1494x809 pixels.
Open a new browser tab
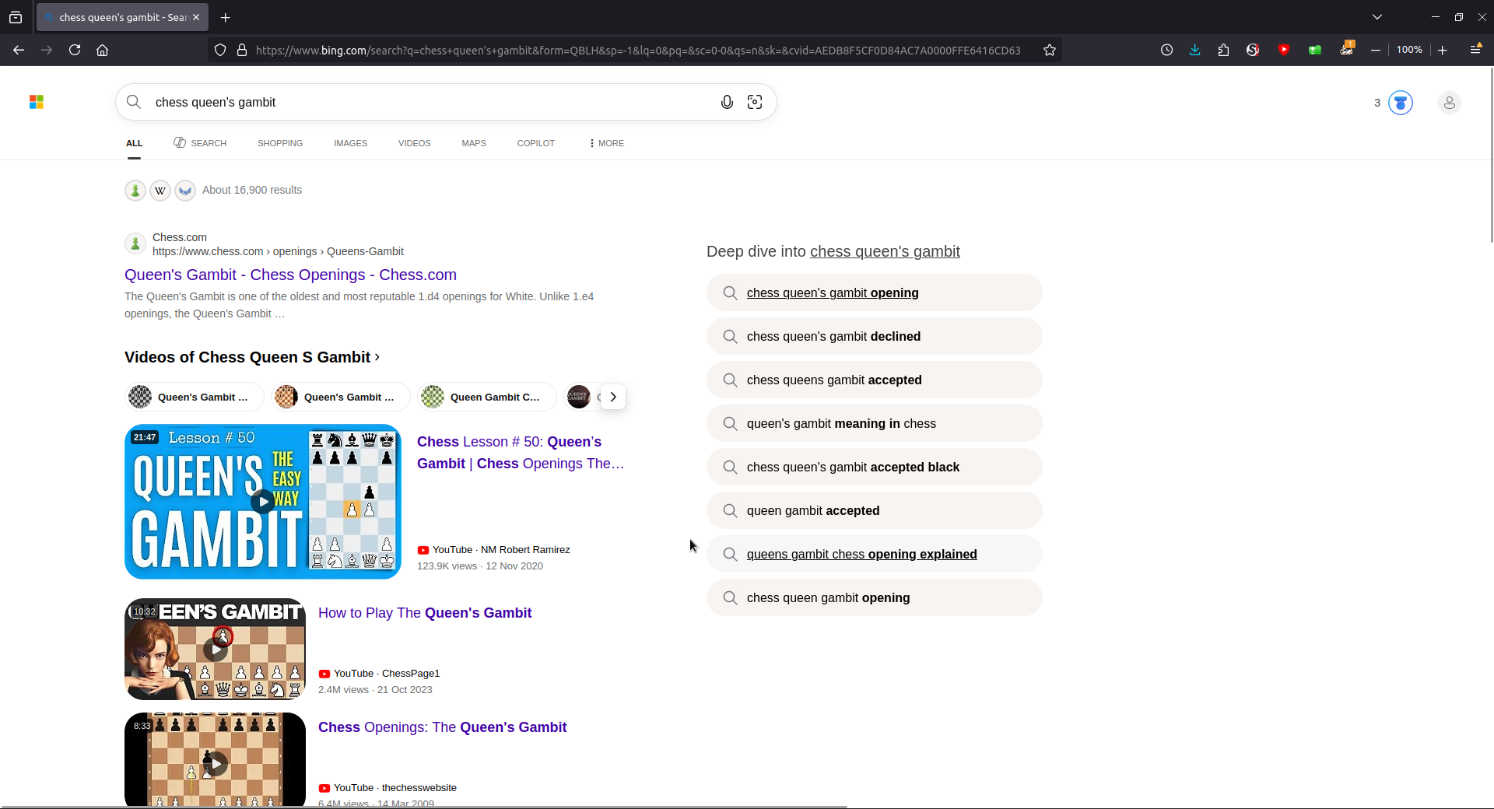pos(225,17)
